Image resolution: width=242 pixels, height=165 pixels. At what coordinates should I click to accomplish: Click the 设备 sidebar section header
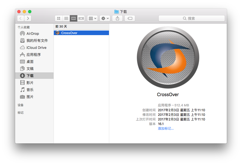click(21, 105)
